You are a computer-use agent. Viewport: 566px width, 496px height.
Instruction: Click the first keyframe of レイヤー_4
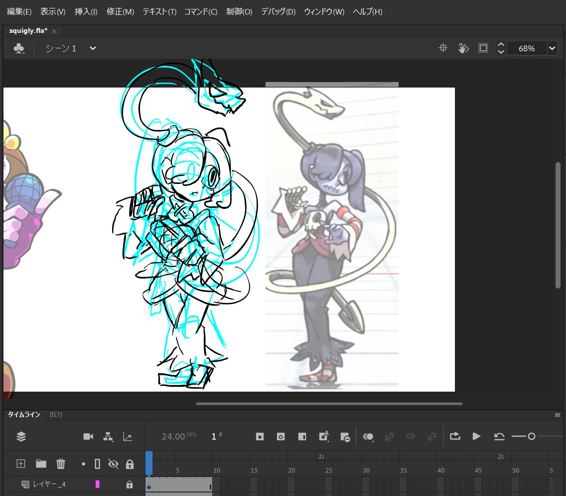pos(148,485)
